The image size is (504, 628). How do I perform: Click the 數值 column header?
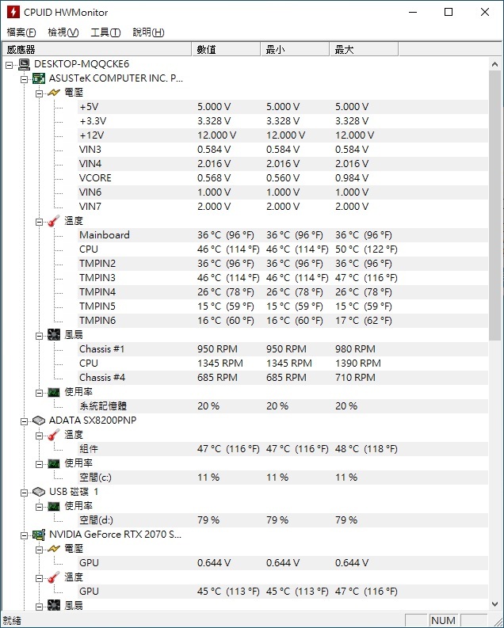coord(227,50)
